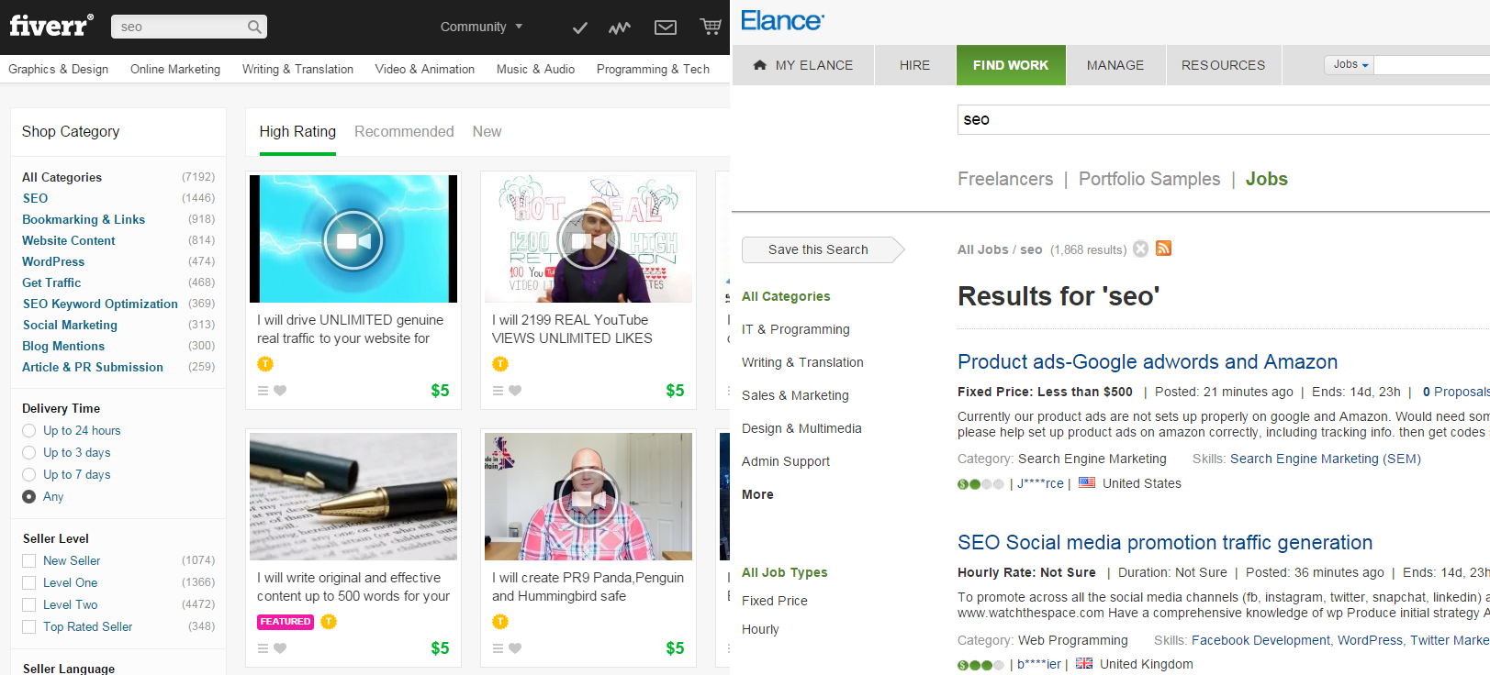Open the Jobs dropdown in Elance header
The width and height of the screenshot is (1490, 675).
(1350, 64)
